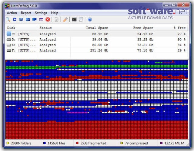Open the Report menu
The height and width of the screenshot is (151, 194).
point(26,13)
